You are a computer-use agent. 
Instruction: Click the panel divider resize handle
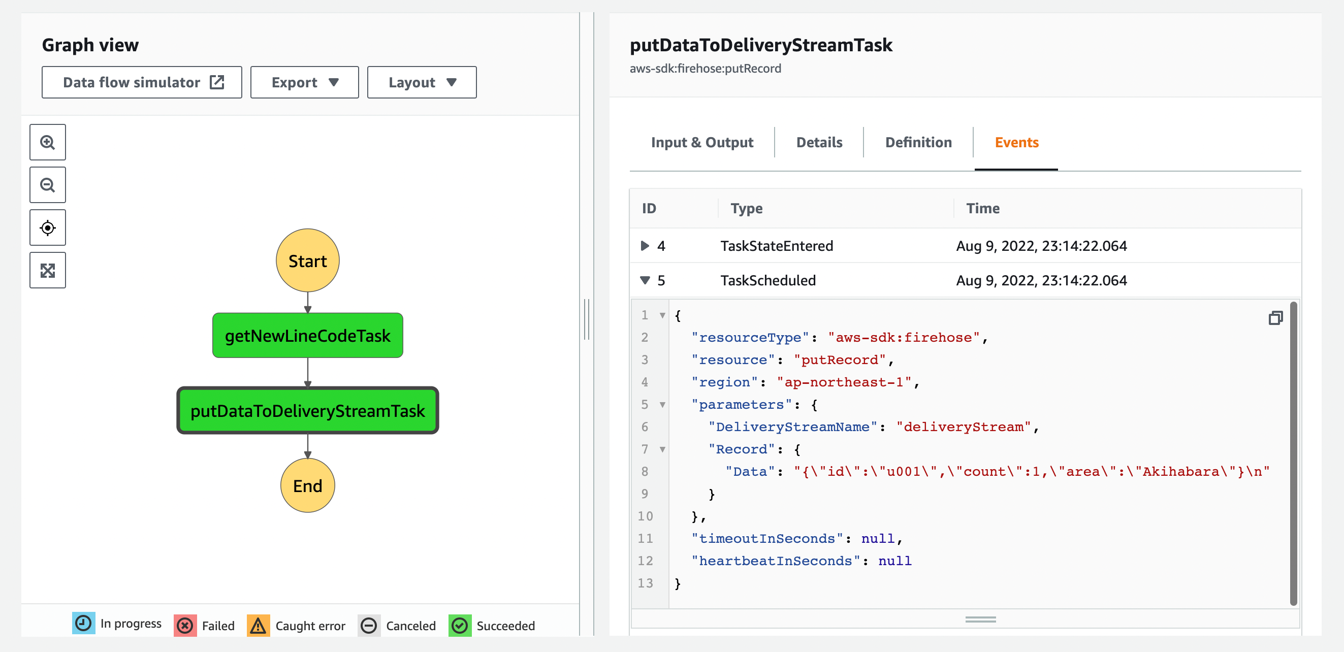pyautogui.click(x=587, y=319)
